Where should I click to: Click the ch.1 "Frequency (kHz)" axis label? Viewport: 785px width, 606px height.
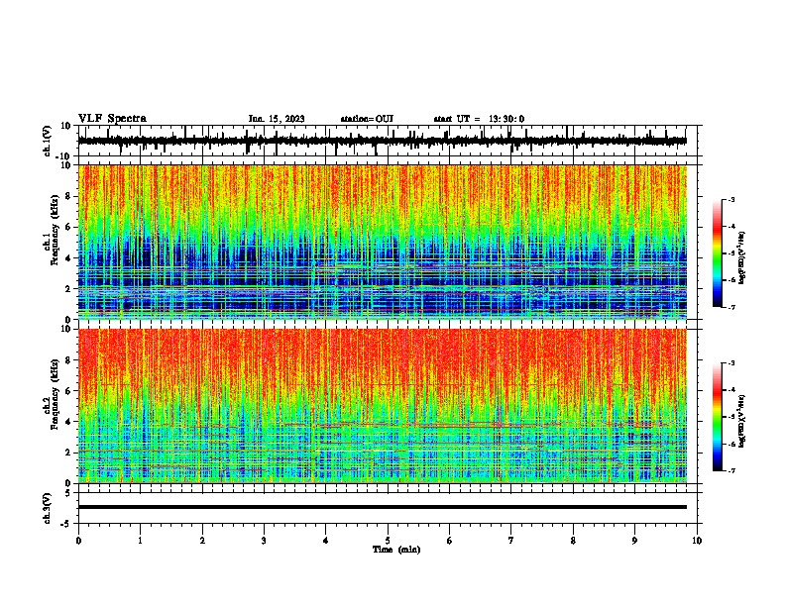click(x=55, y=231)
